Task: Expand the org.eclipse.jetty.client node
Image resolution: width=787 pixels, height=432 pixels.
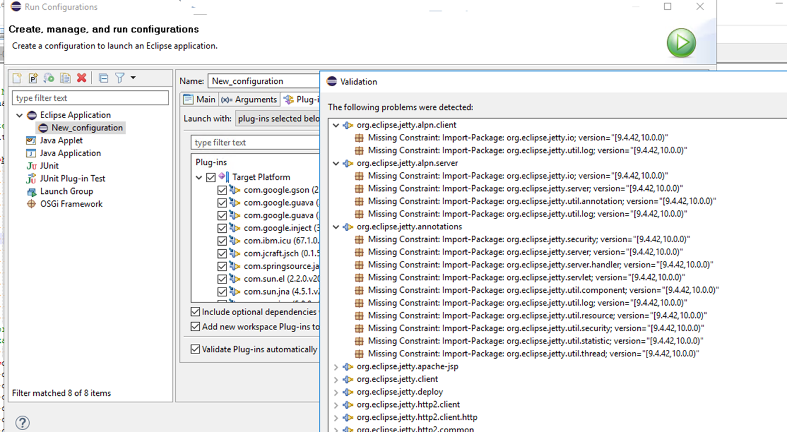Action: point(336,380)
